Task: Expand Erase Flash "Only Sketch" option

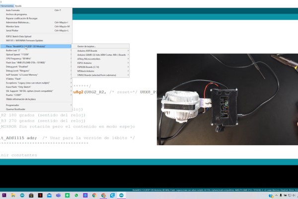Action: point(36,87)
